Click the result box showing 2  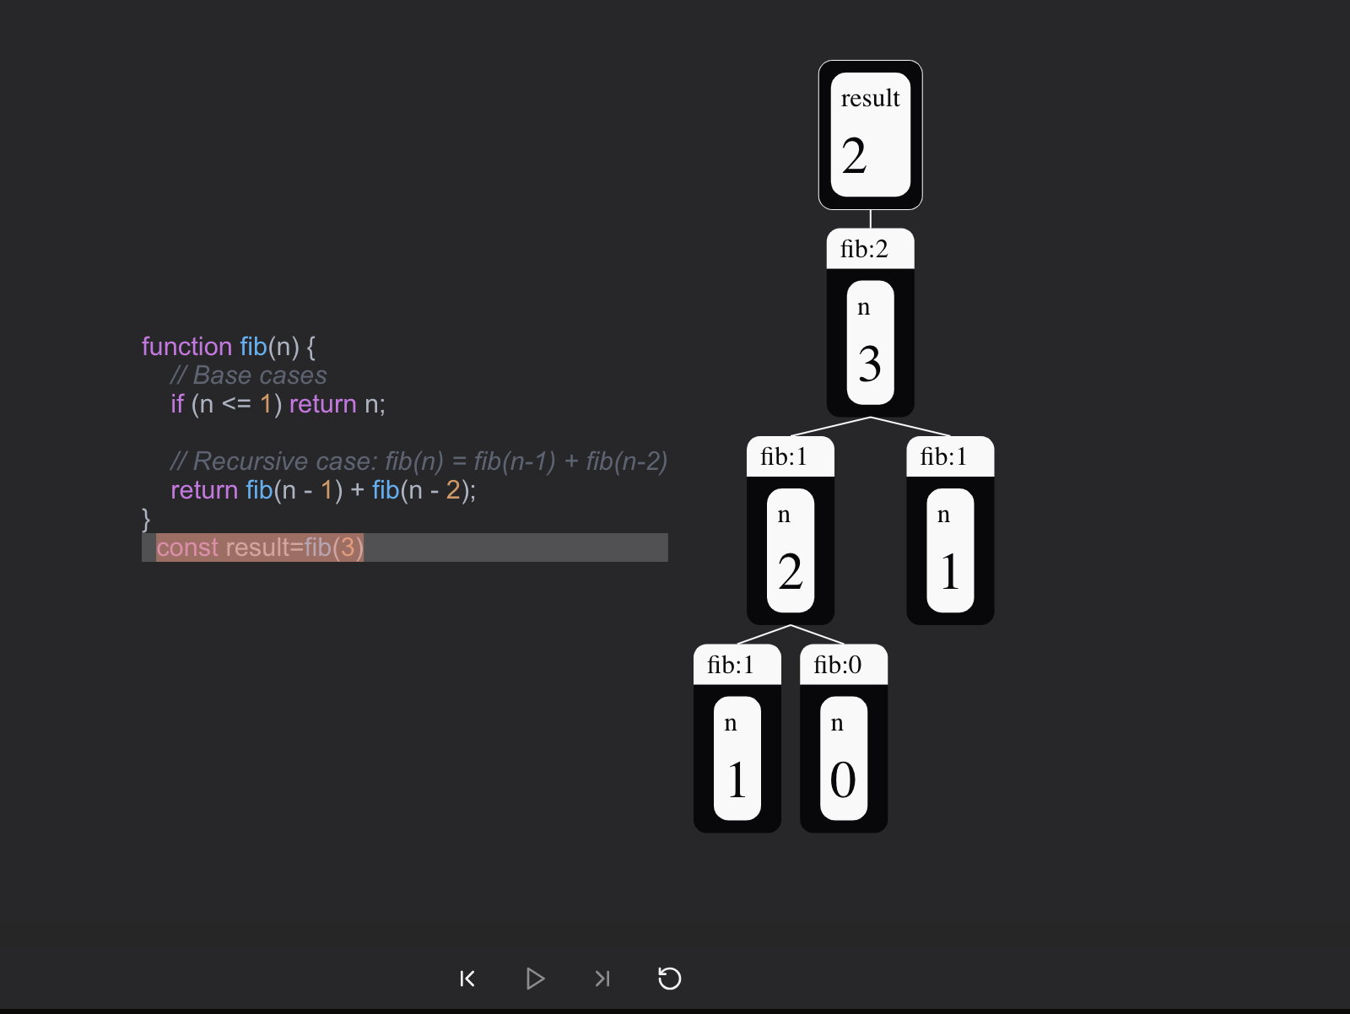click(x=870, y=135)
